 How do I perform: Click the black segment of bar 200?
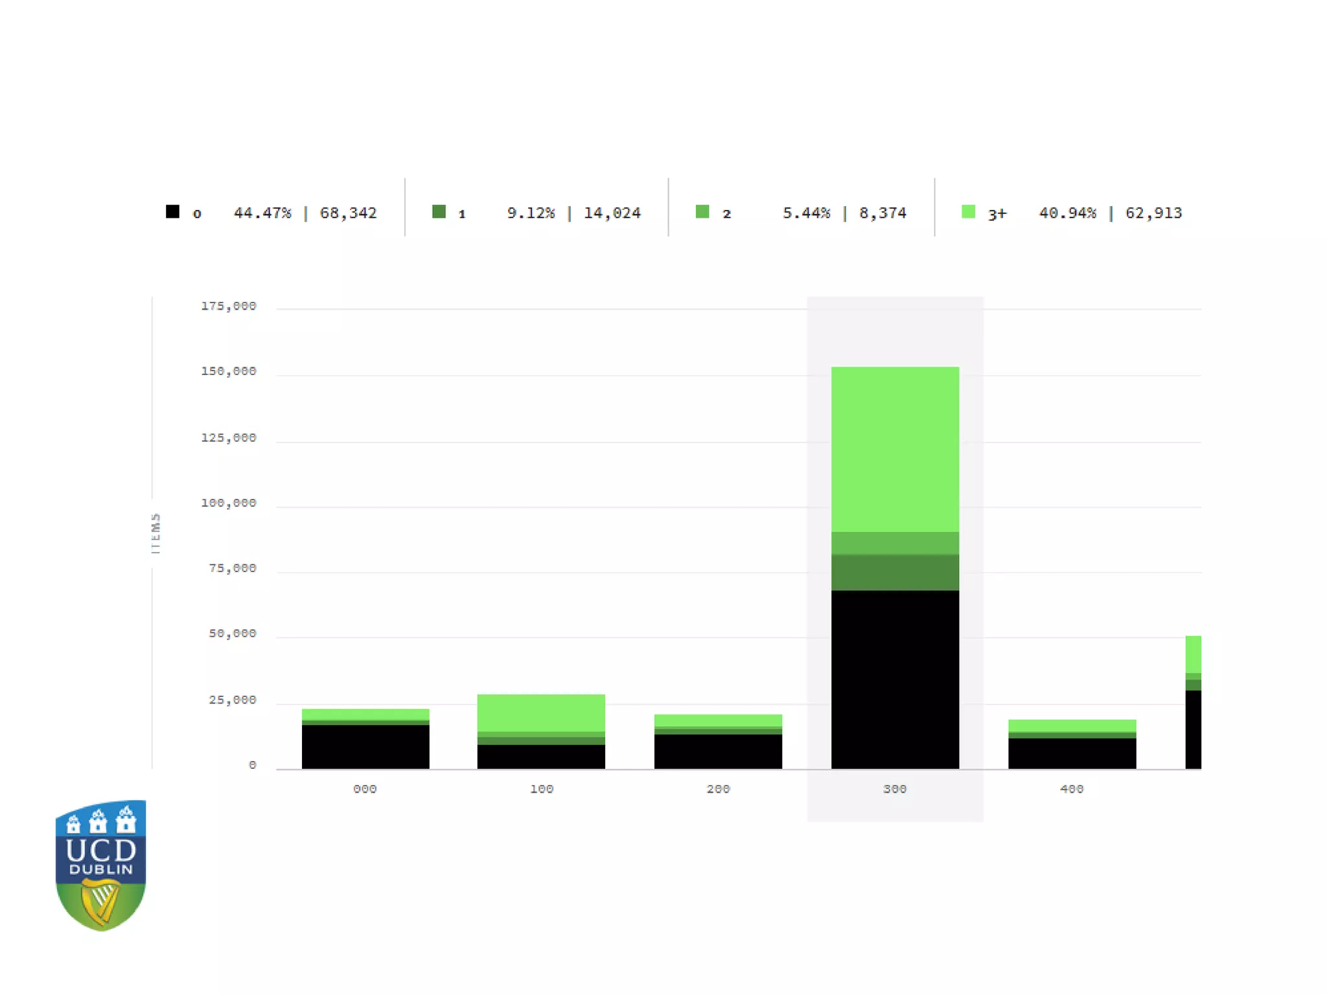tap(718, 751)
